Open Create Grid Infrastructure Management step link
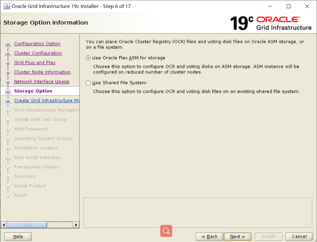317x242 pixels. pos(46,100)
